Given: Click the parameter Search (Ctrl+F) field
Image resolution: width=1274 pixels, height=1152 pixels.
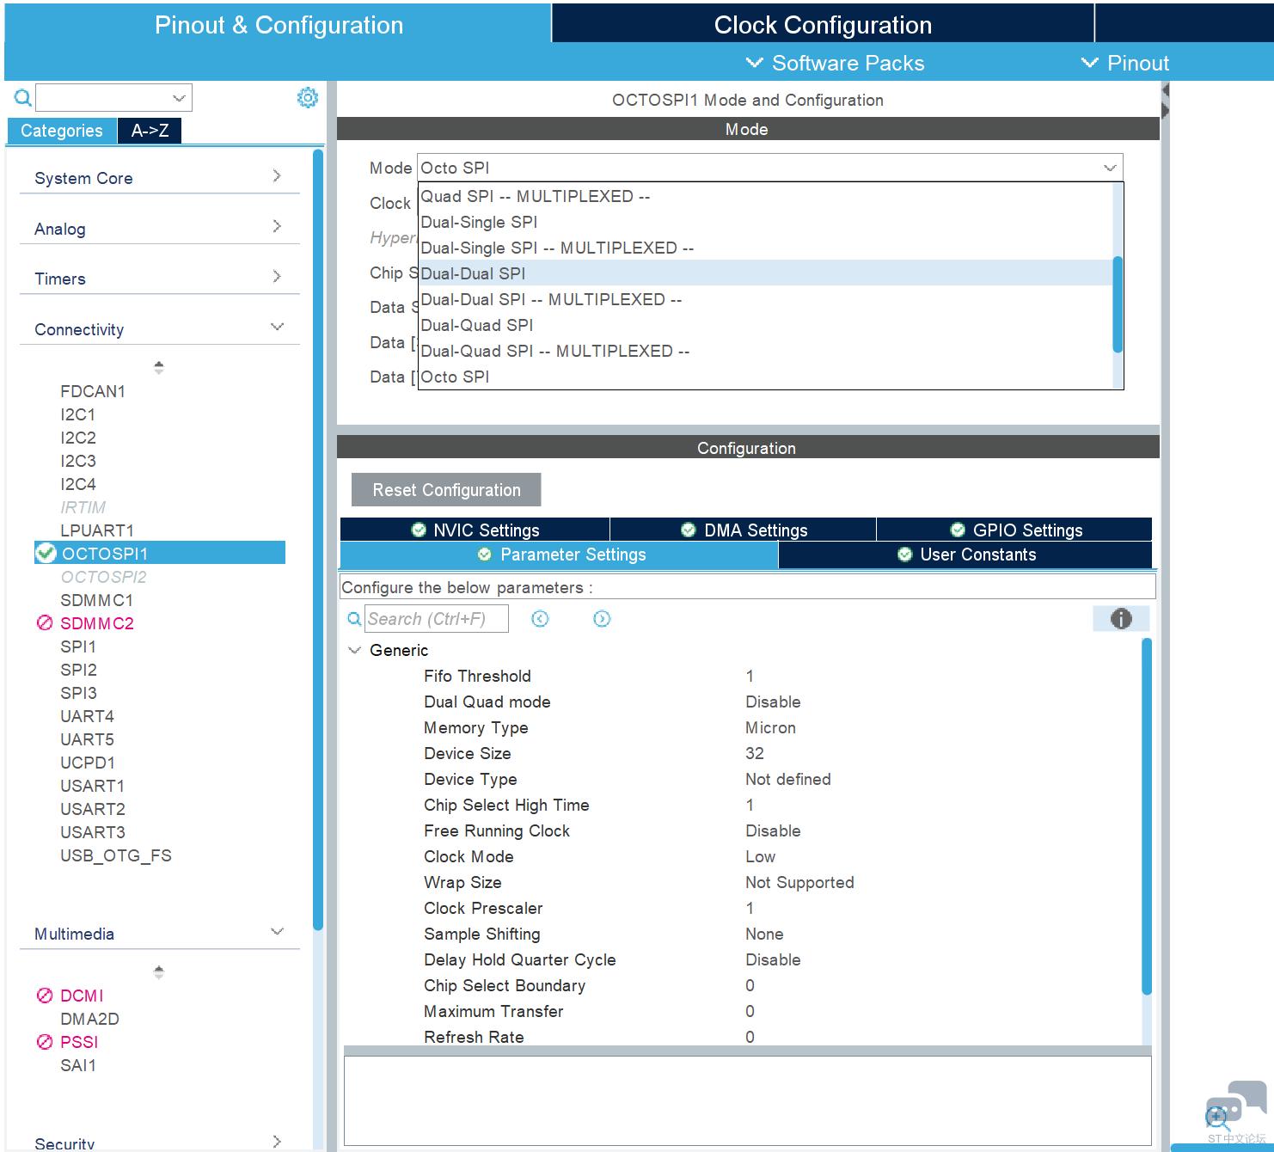Looking at the screenshot, I should (436, 619).
